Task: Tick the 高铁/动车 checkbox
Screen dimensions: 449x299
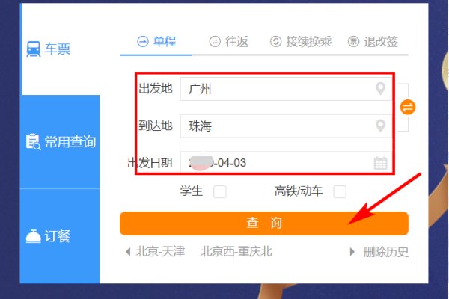Action: click(340, 191)
